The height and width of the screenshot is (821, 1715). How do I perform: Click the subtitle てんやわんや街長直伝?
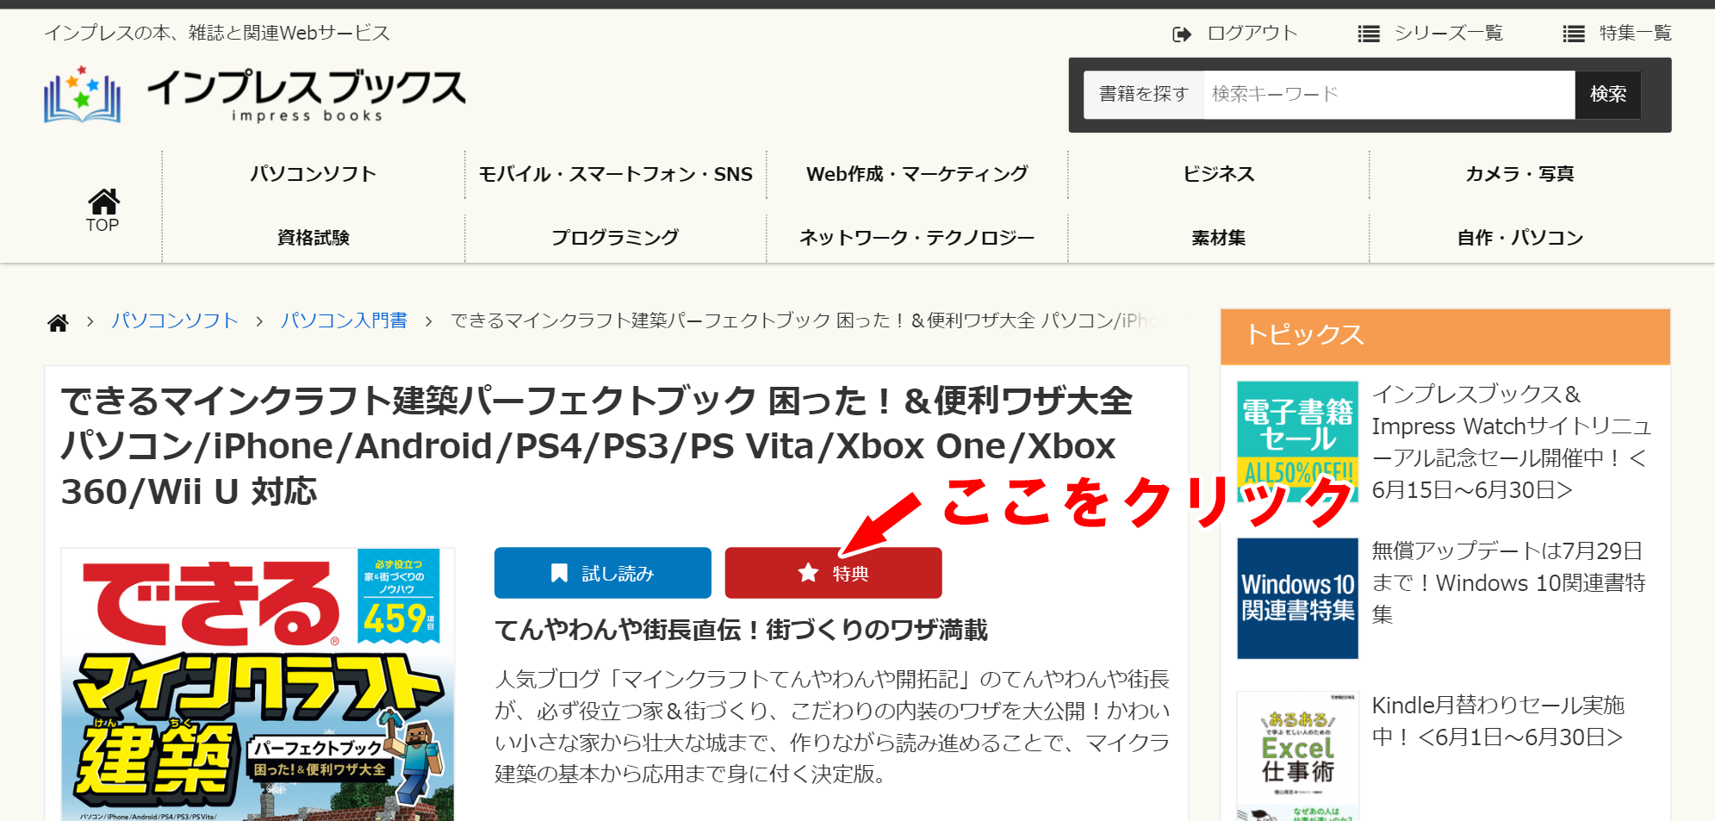(741, 631)
